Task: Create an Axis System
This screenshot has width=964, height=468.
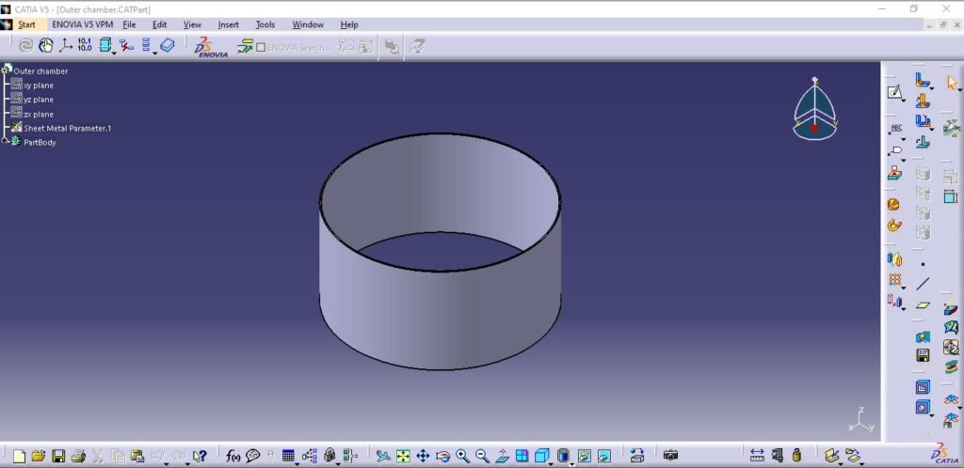Action: 65,45
